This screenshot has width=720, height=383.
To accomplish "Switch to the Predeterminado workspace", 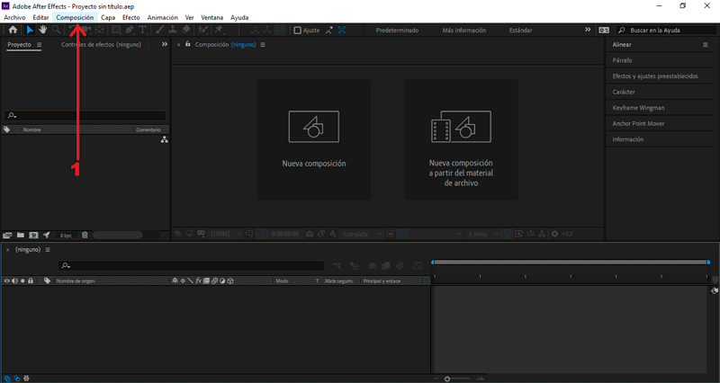I will pyautogui.click(x=397, y=31).
